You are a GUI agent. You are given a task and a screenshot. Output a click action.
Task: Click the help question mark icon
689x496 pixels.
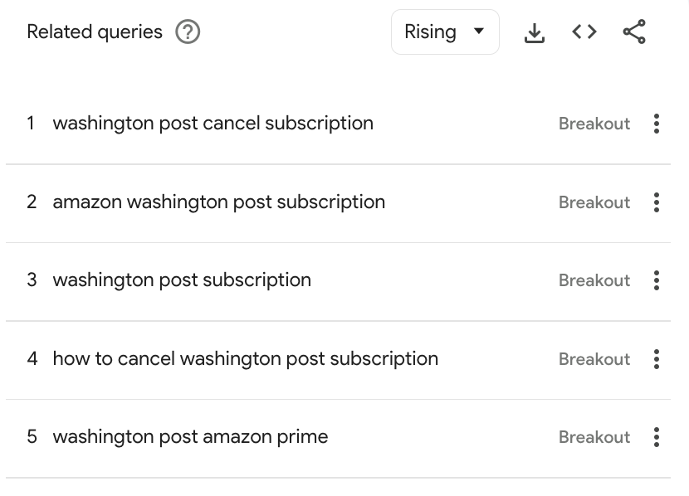(x=188, y=32)
